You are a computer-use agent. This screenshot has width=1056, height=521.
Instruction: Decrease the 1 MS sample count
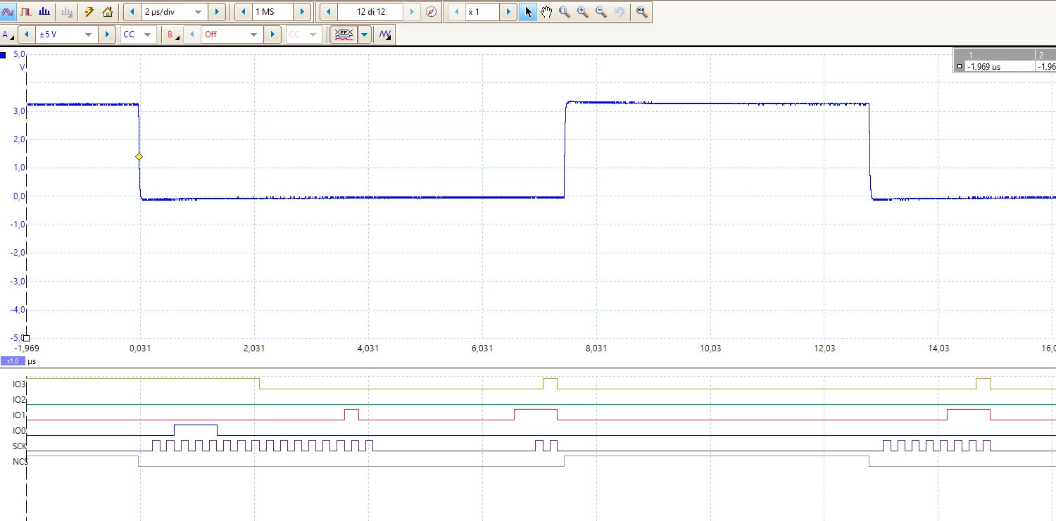(243, 12)
